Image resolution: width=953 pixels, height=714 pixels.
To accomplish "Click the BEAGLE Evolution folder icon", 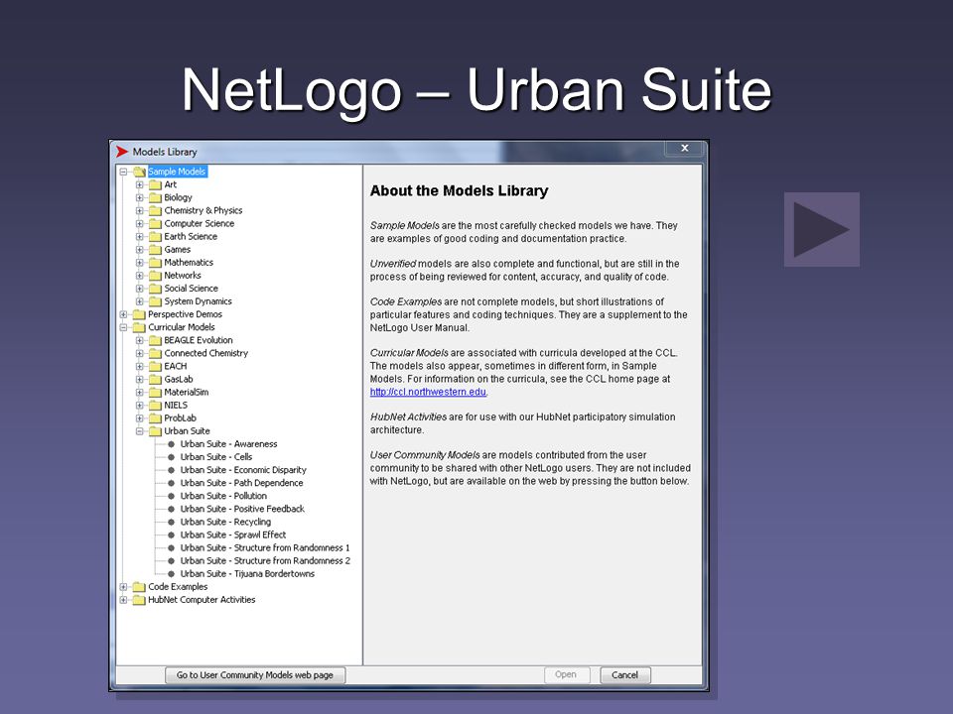I will (x=155, y=340).
